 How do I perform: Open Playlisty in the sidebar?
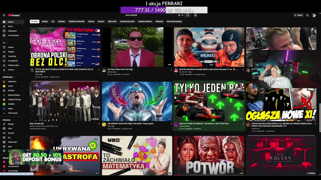click(13, 52)
